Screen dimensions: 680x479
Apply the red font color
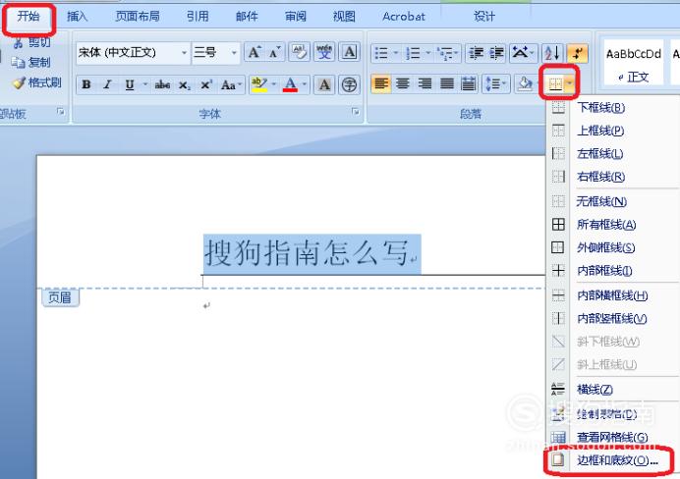(x=290, y=84)
